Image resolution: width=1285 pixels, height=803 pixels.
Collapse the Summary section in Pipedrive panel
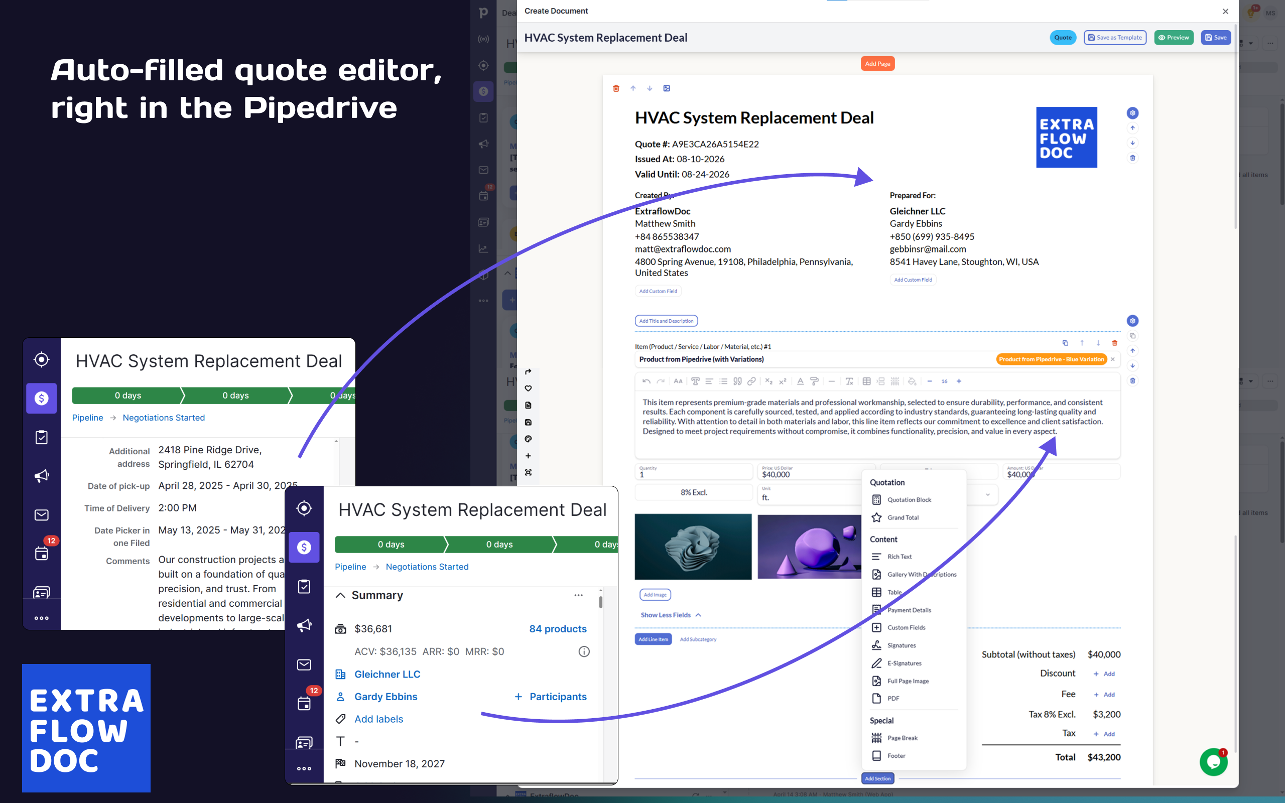[x=341, y=595]
